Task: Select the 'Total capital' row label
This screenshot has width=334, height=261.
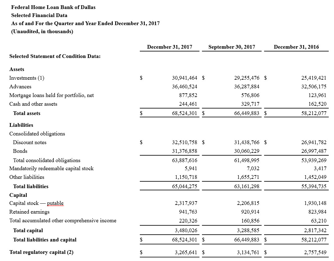Action: (28, 231)
